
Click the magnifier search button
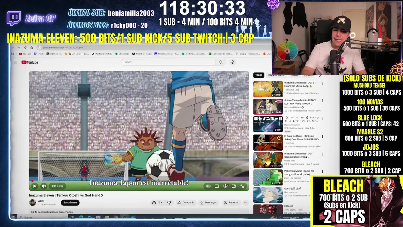(x=221, y=62)
